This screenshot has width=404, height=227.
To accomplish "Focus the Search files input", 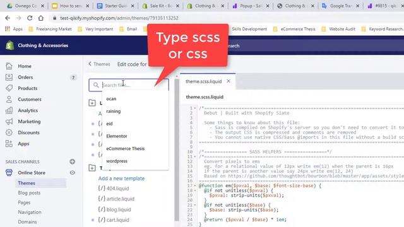I will [x=129, y=85].
